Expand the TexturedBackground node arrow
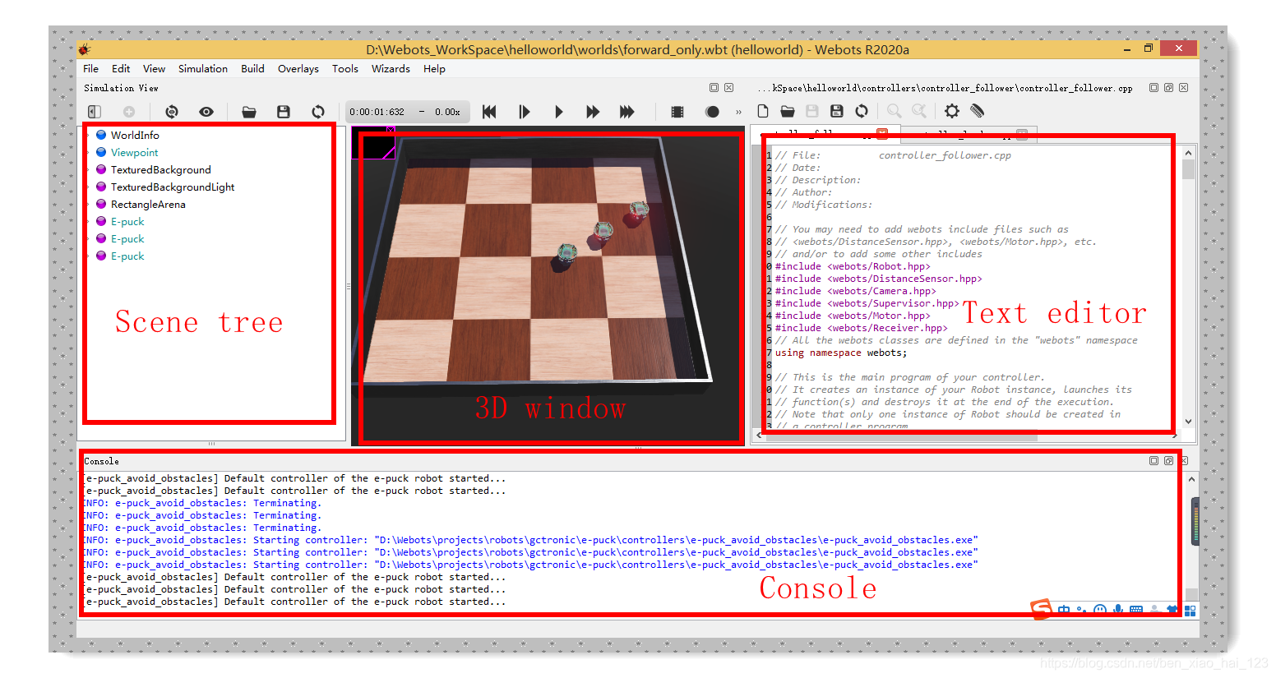The image size is (1276, 678). point(89,169)
